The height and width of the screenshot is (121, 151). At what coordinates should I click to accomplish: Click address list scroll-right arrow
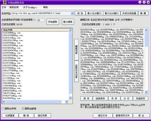(67, 102)
